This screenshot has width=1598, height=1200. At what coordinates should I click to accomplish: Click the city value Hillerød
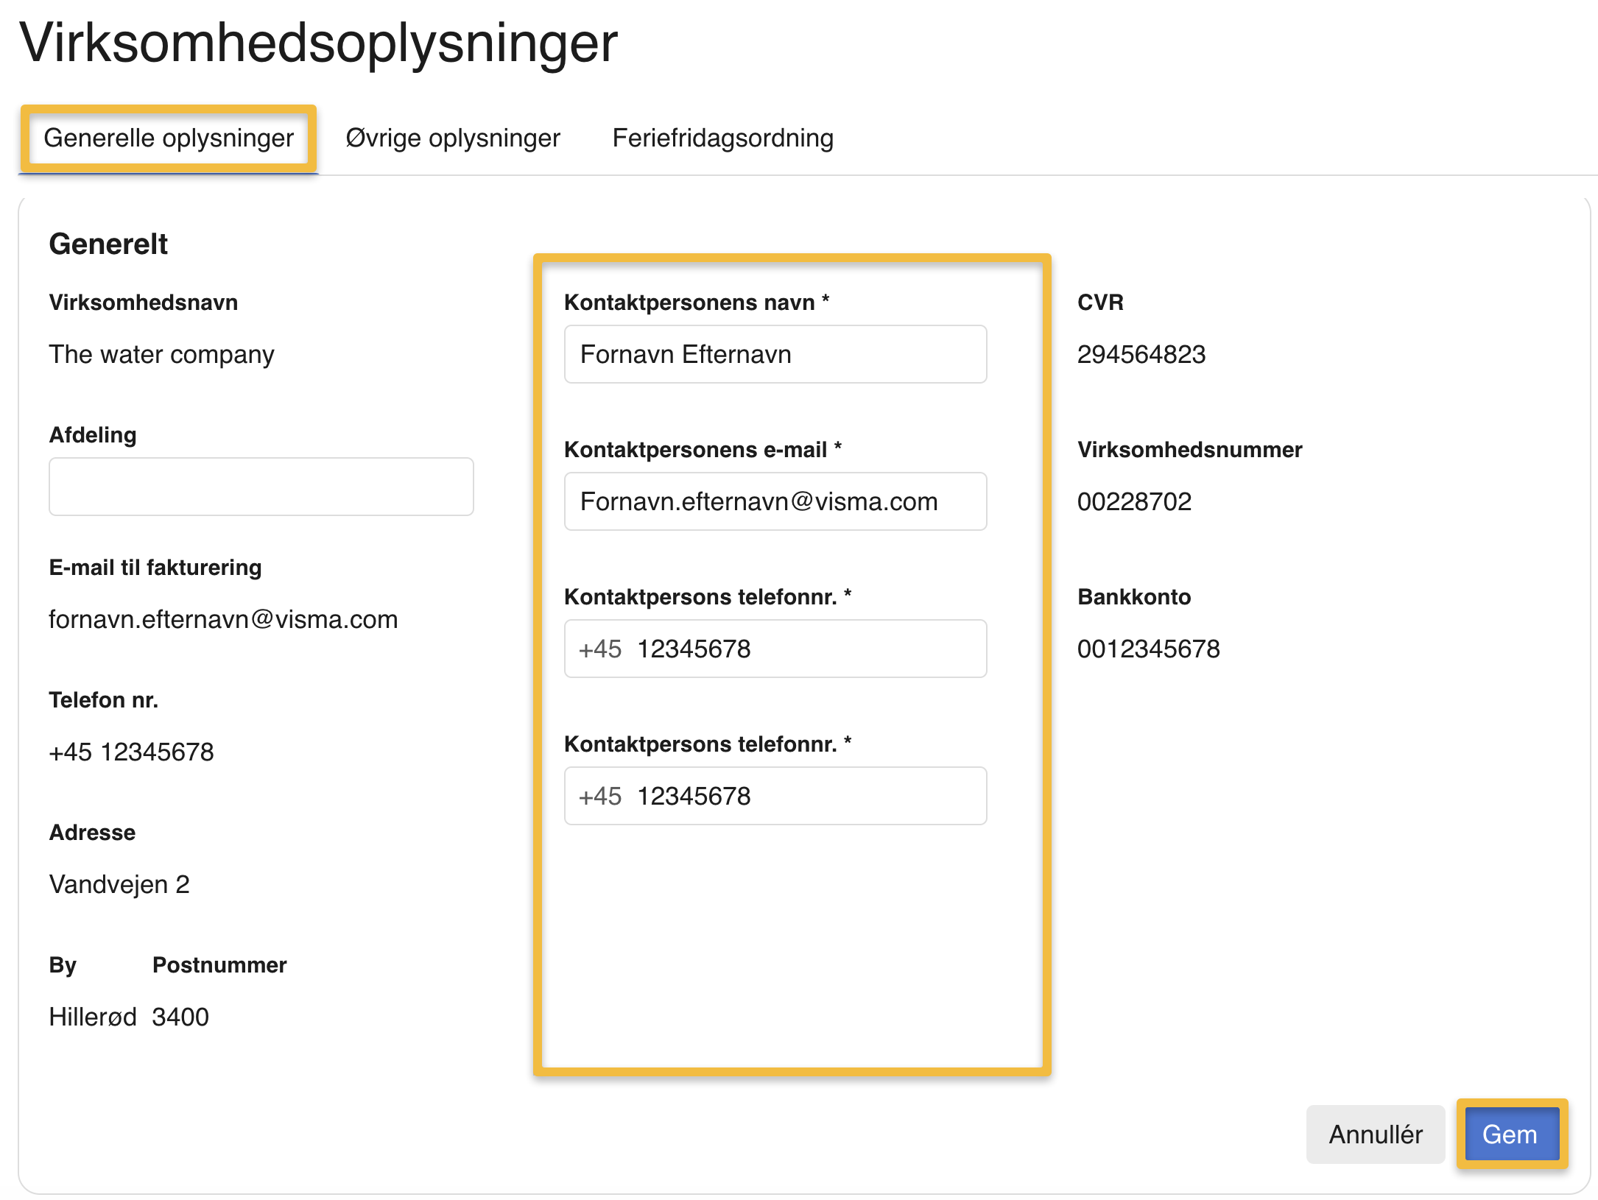[x=93, y=1017]
